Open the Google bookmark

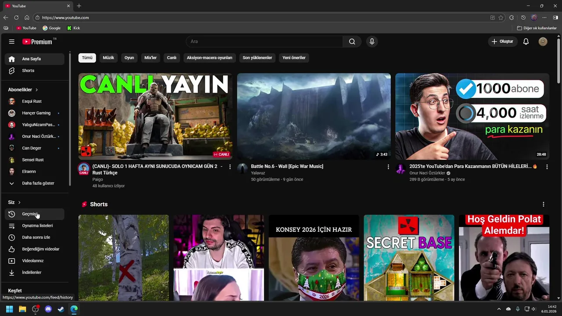(51, 28)
